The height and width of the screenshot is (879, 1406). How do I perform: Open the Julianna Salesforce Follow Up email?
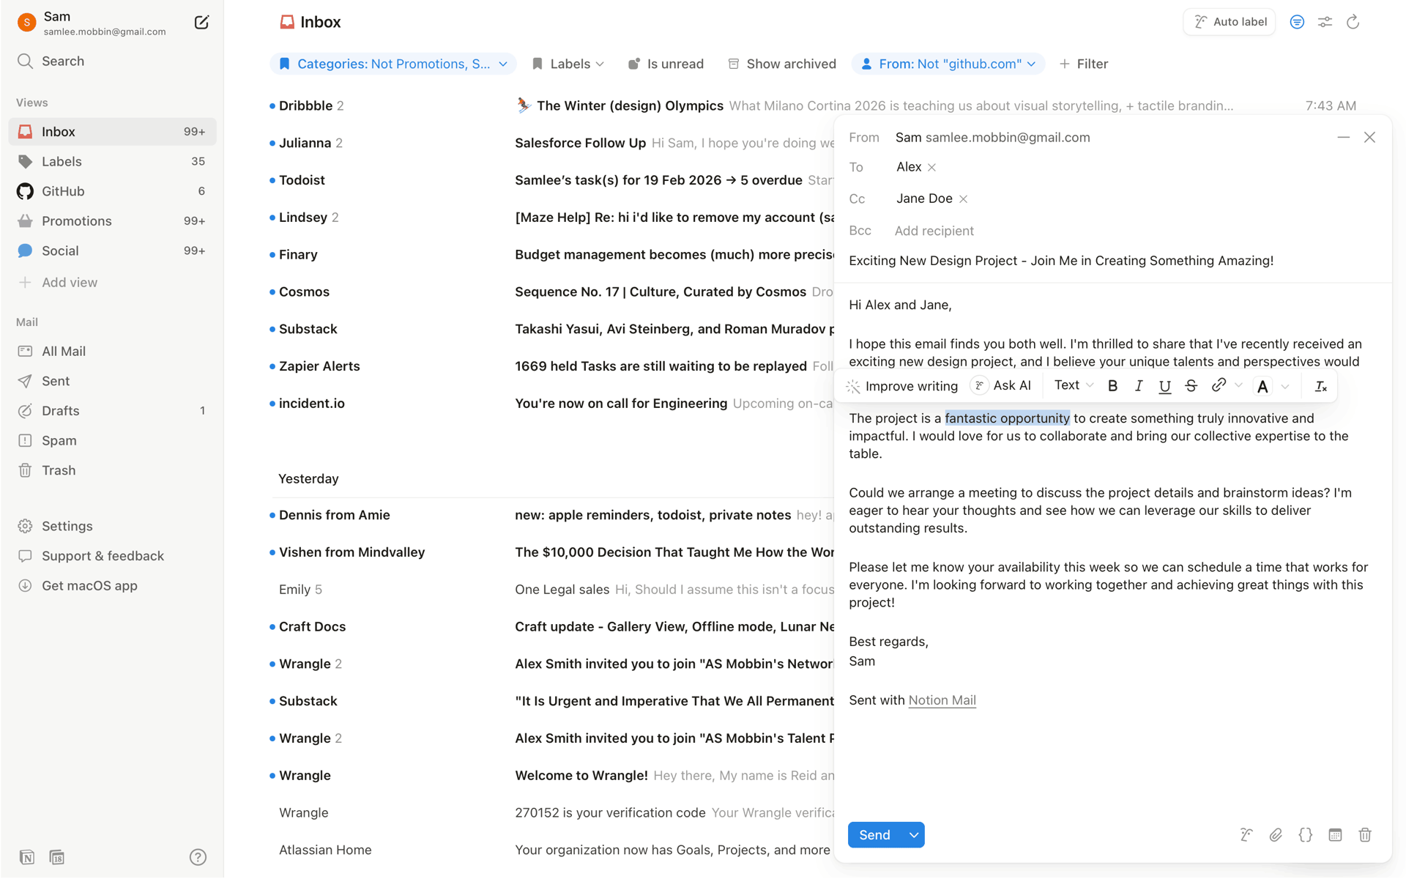tap(551, 143)
